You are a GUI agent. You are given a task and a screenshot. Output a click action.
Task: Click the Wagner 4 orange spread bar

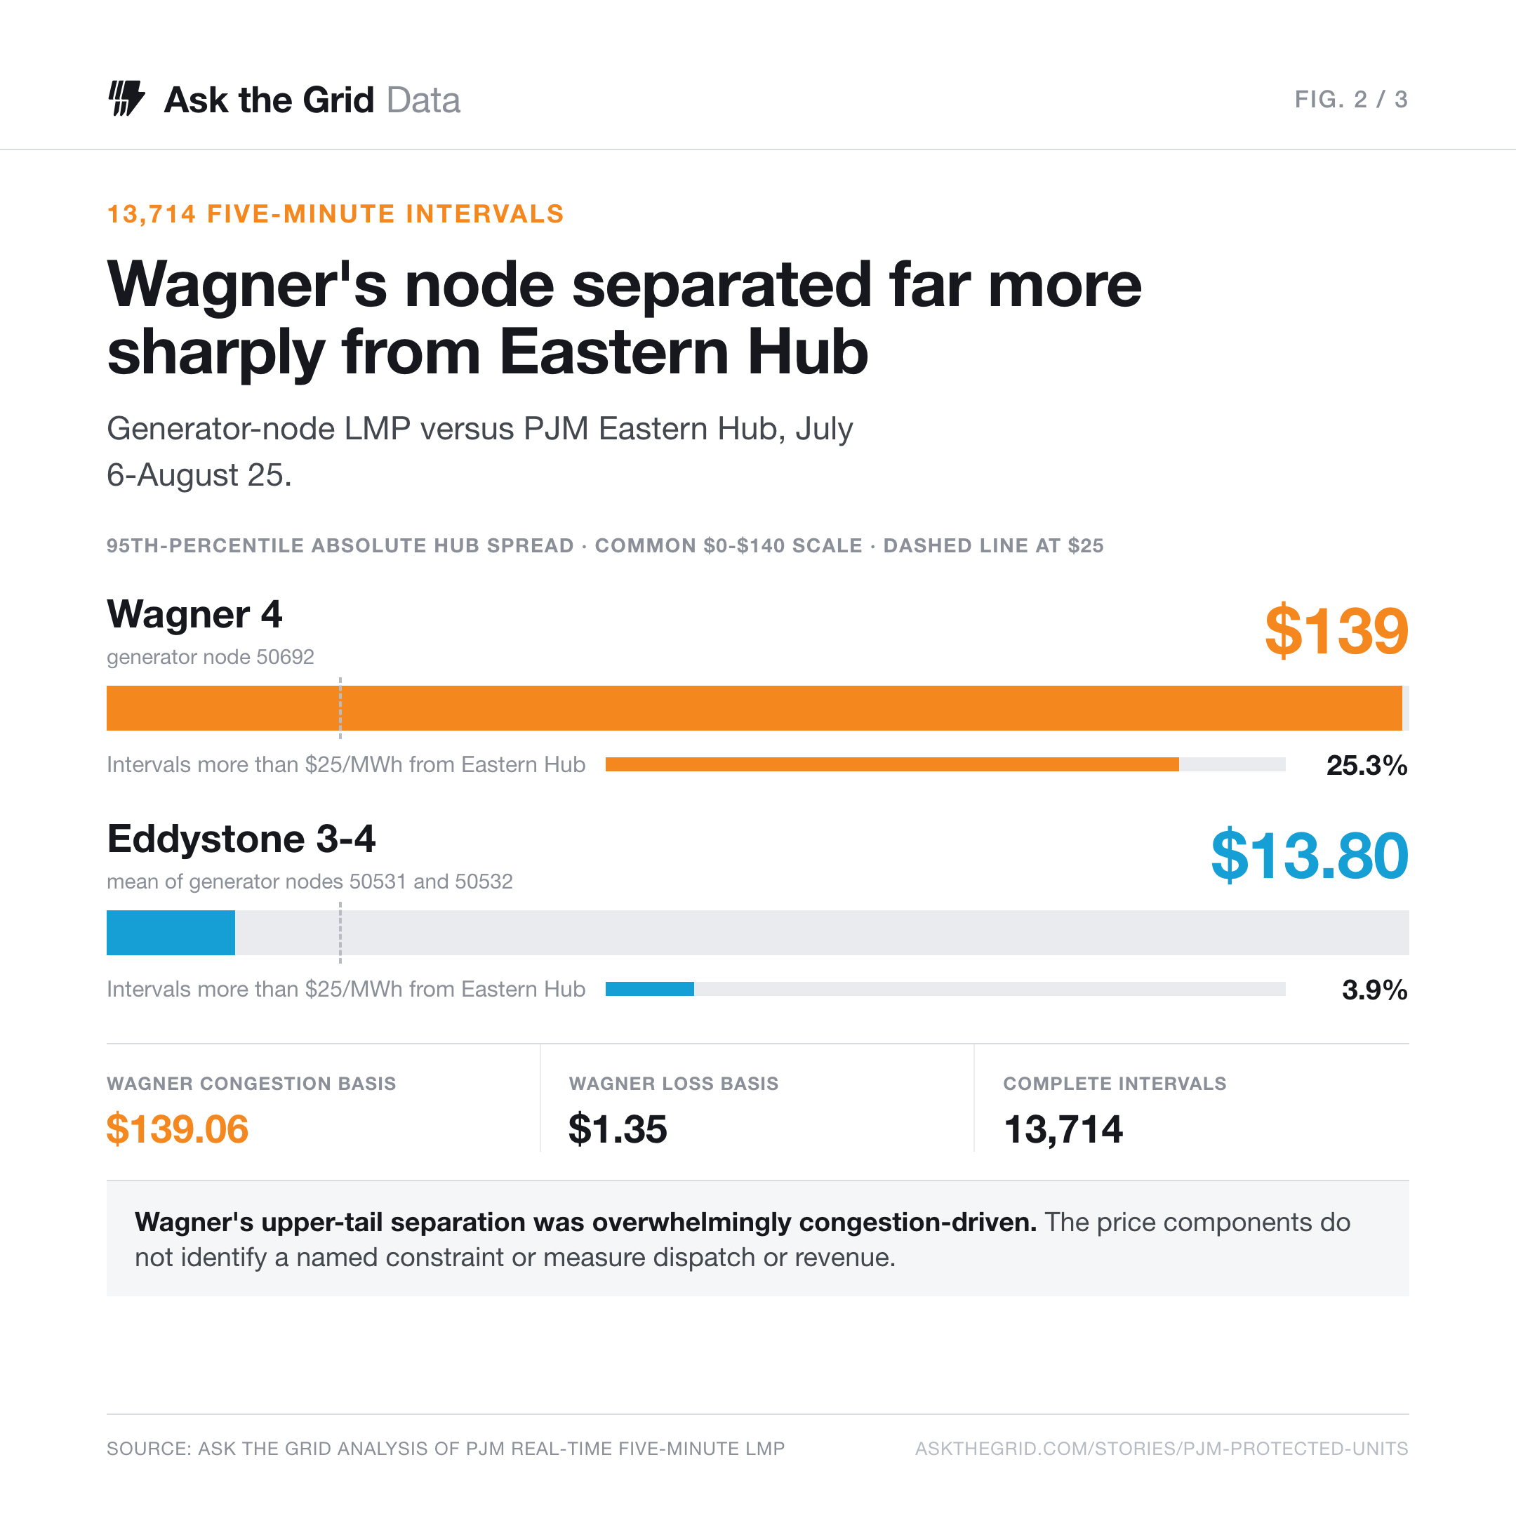(754, 707)
